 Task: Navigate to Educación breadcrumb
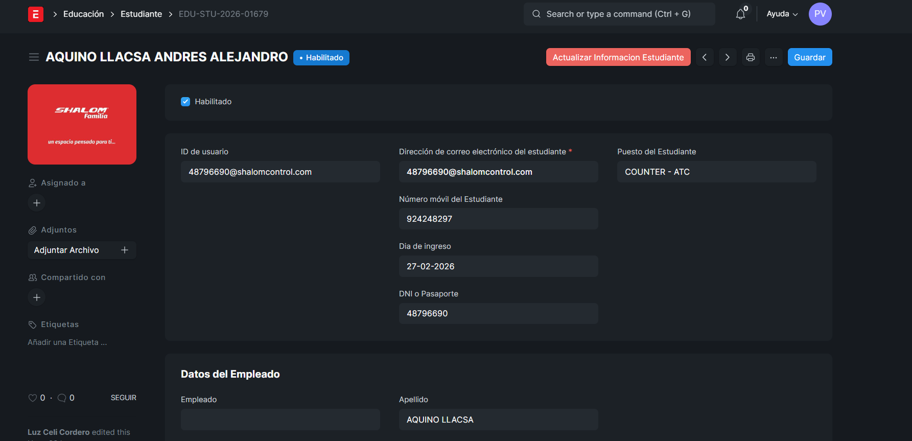[83, 14]
